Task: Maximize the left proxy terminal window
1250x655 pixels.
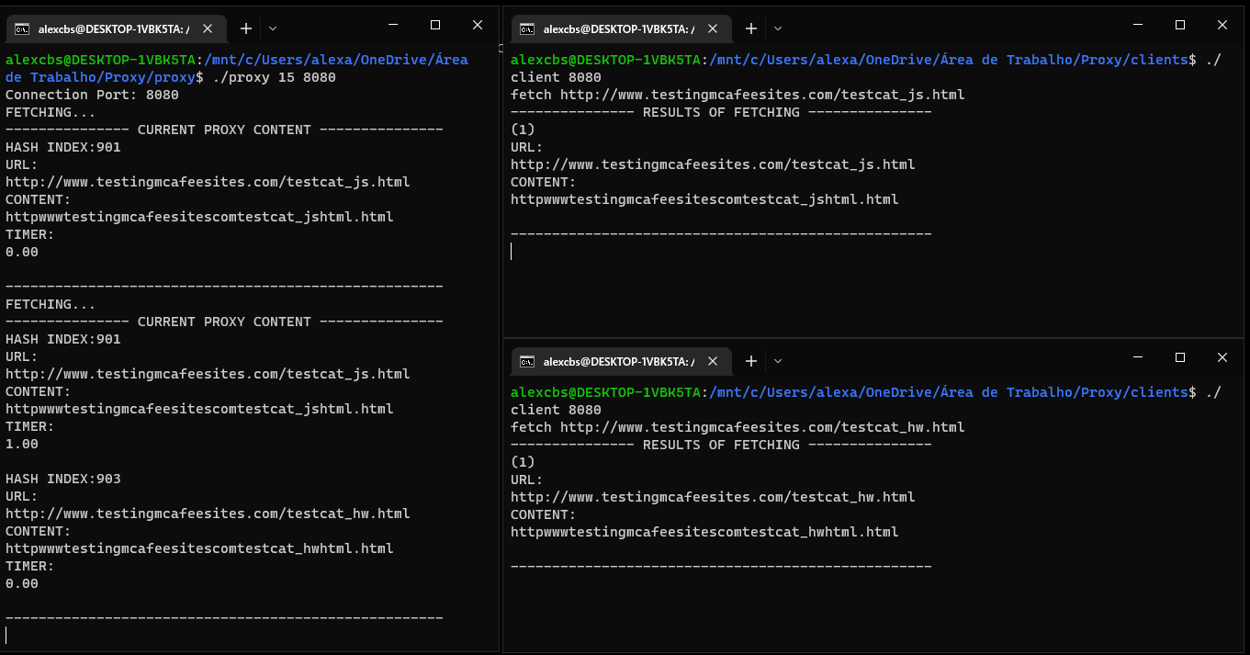Action: pyautogui.click(x=435, y=25)
